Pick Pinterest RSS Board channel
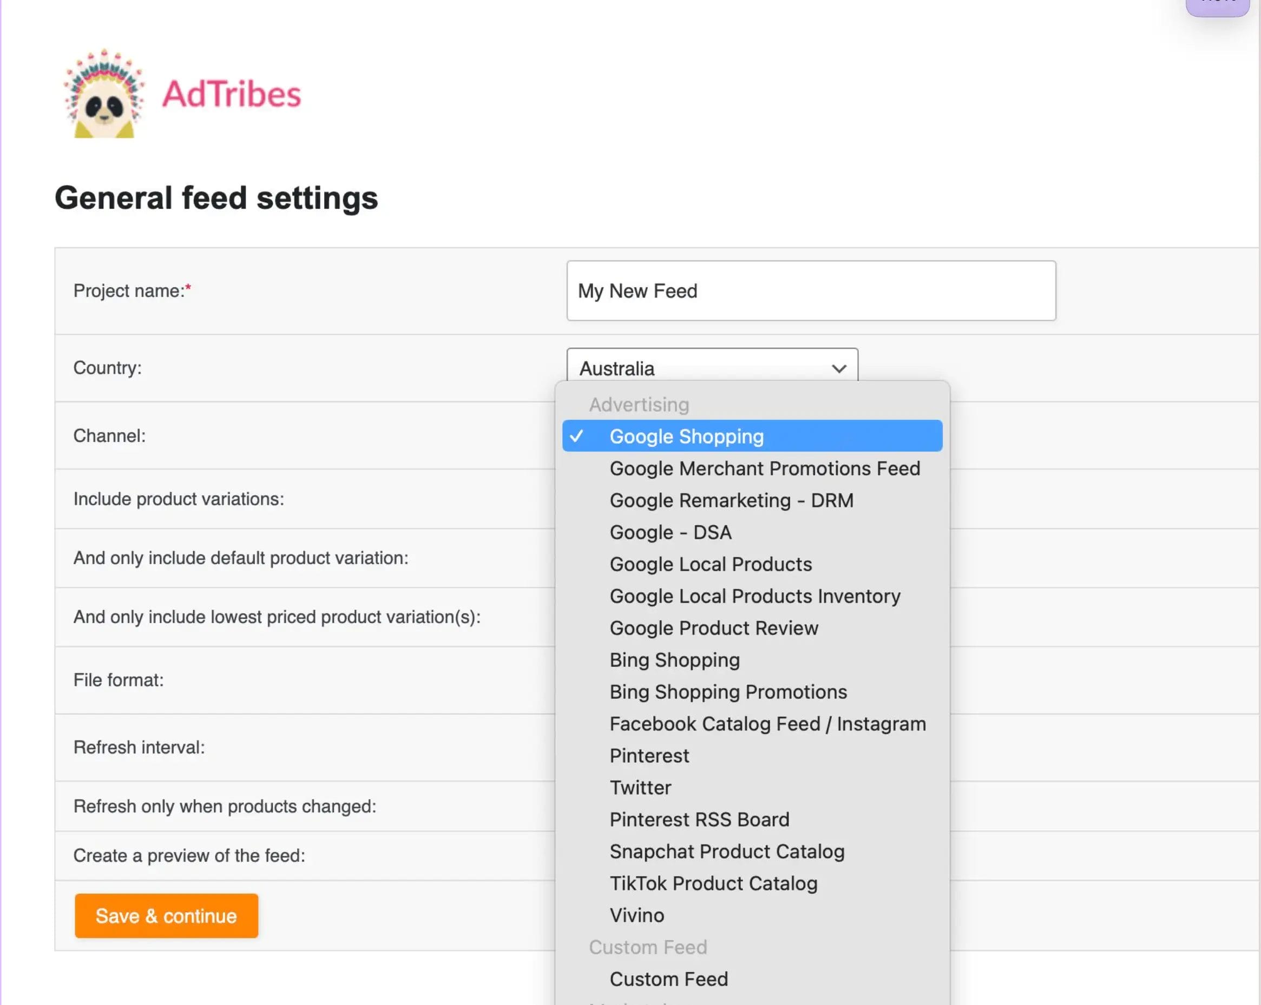The width and height of the screenshot is (1261, 1005). (700, 819)
